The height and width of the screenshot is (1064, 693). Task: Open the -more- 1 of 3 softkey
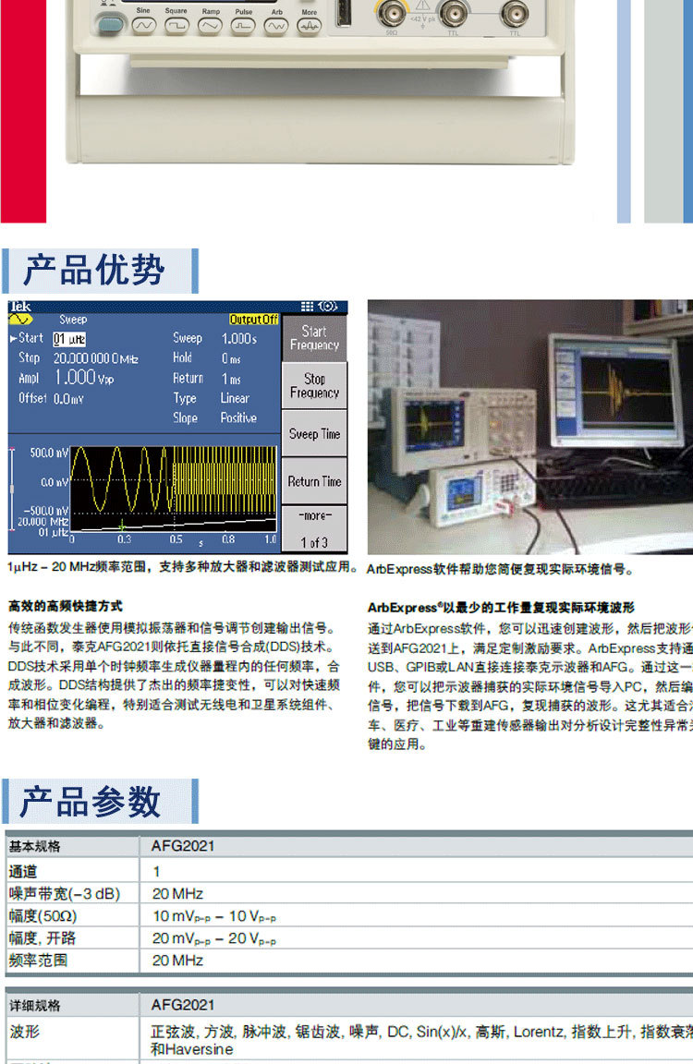point(314,529)
